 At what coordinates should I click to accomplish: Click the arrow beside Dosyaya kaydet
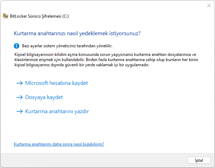coord(20,97)
